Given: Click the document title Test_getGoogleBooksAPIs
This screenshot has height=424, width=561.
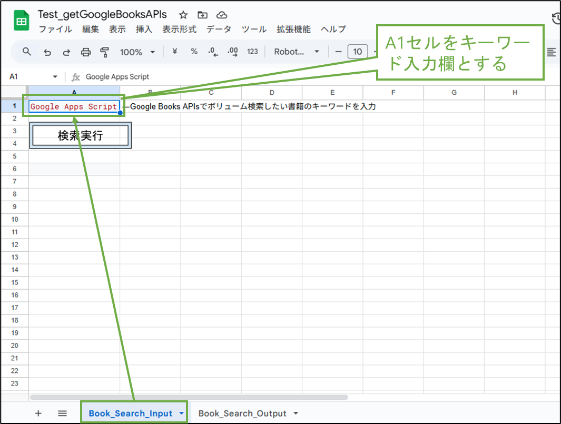Looking at the screenshot, I should (102, 14).
